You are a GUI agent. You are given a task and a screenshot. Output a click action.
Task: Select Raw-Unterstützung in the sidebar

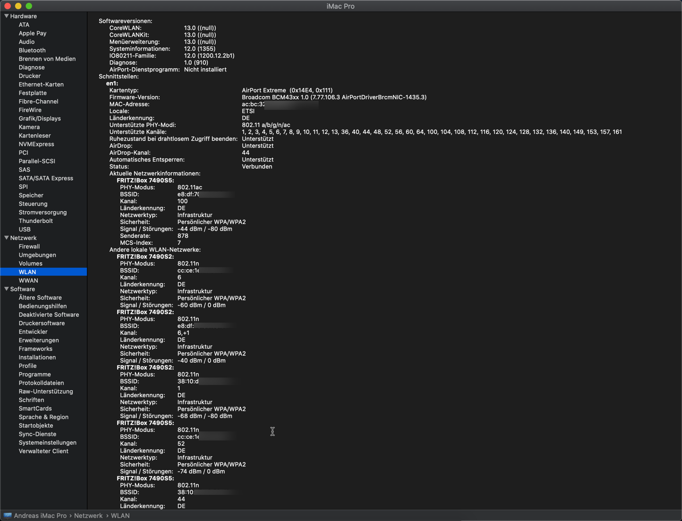point(46,391)
